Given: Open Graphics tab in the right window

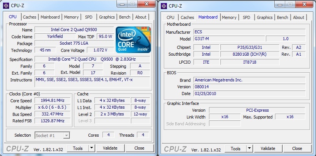Looking at the screenshot, I should tap(265, 17).
